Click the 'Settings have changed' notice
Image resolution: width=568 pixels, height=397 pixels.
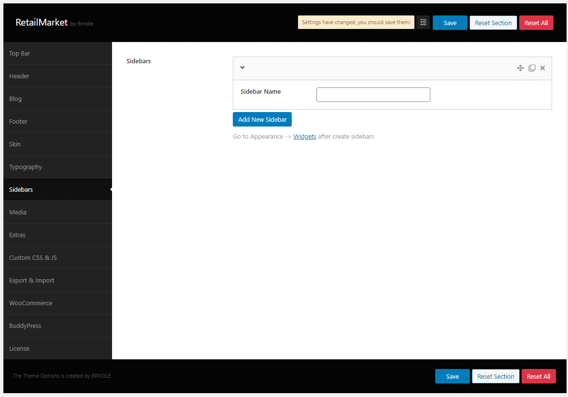(x=356, y=22)
